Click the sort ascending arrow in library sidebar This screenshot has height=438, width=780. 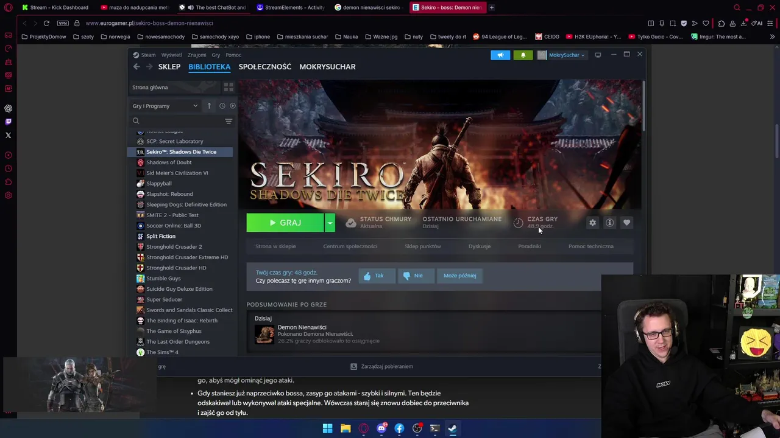(x=209, y=106)
